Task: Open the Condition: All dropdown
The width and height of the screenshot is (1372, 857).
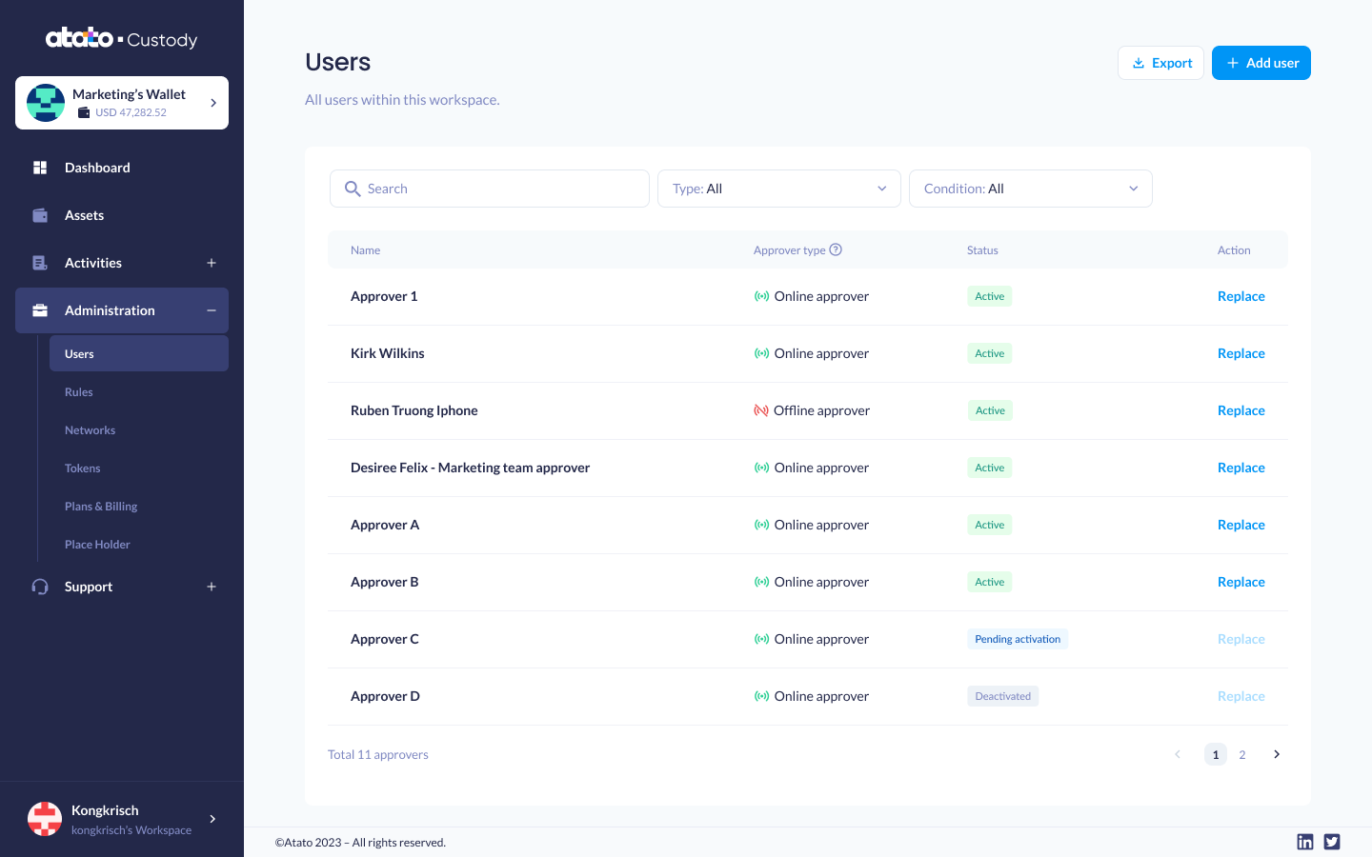Action: (x=1030, y=189)
